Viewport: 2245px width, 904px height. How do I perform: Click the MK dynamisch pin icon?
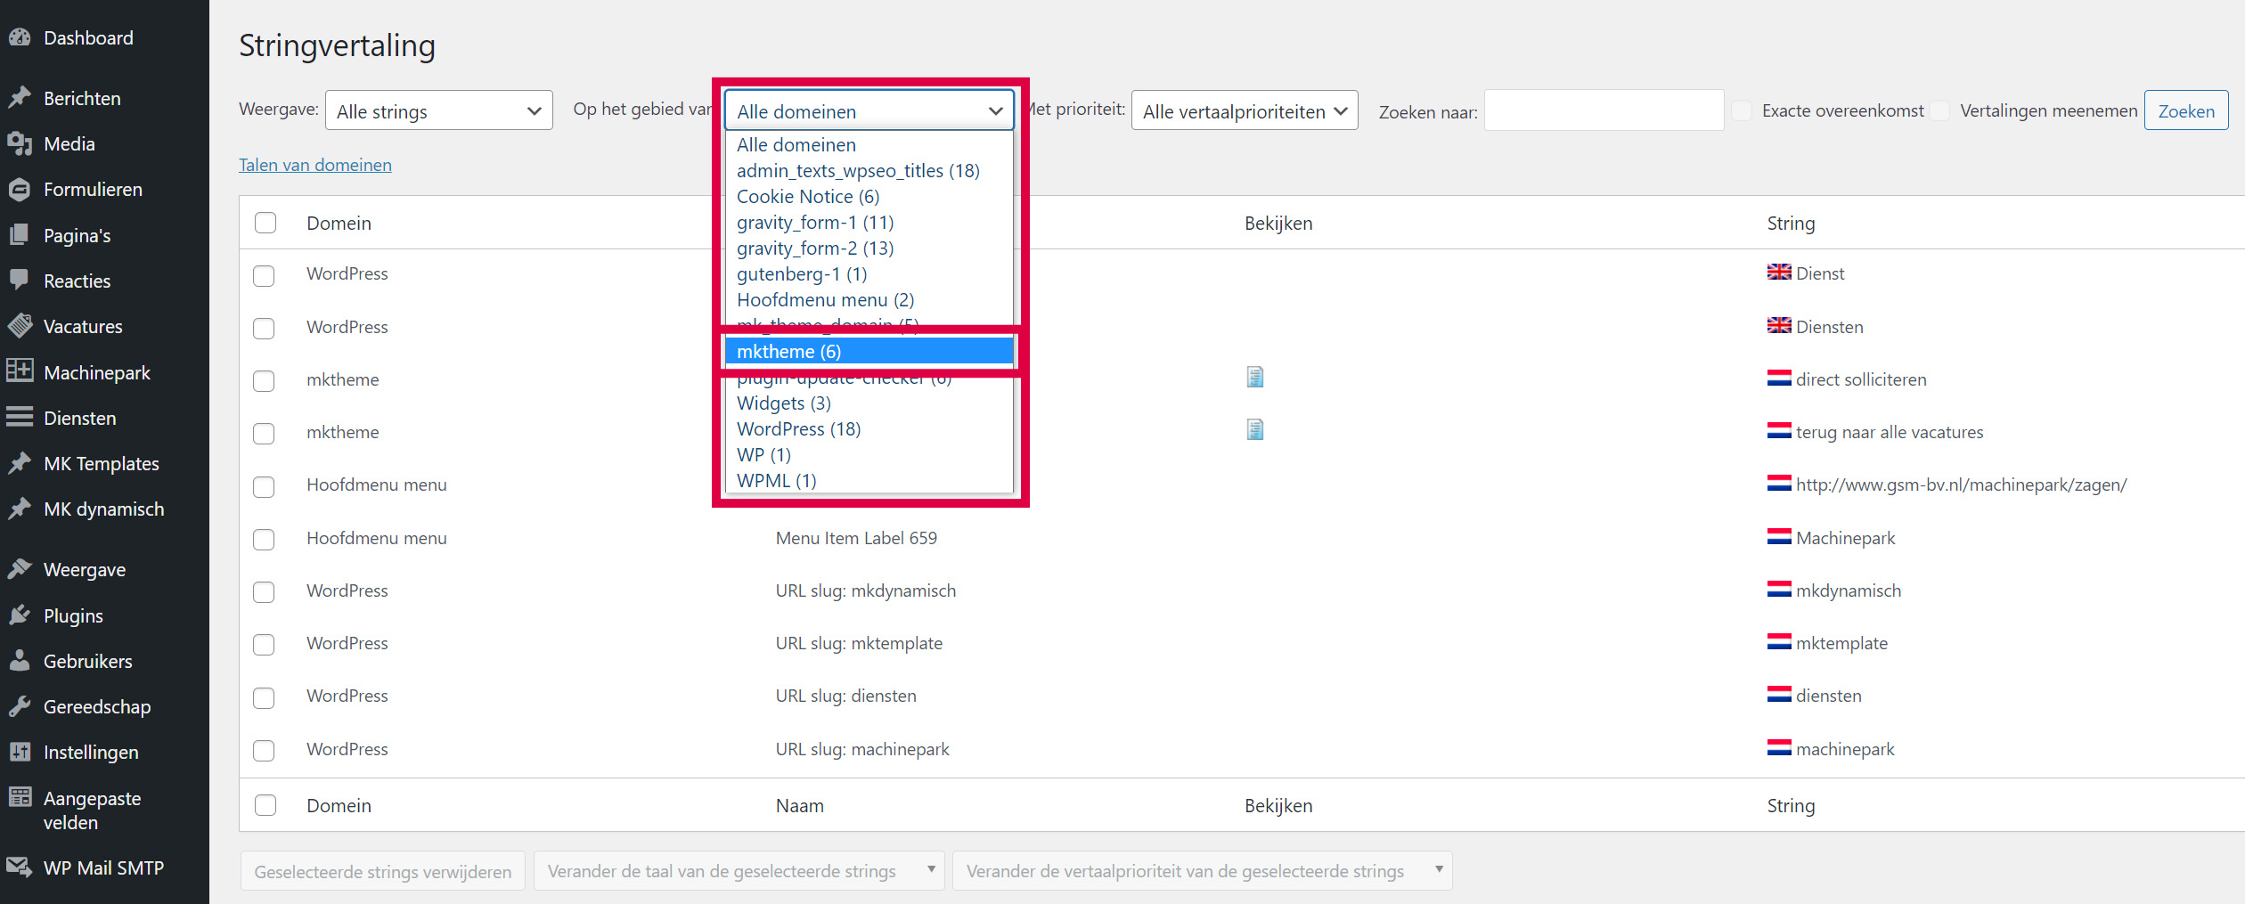pyautogui.click(x=20, y=509)
